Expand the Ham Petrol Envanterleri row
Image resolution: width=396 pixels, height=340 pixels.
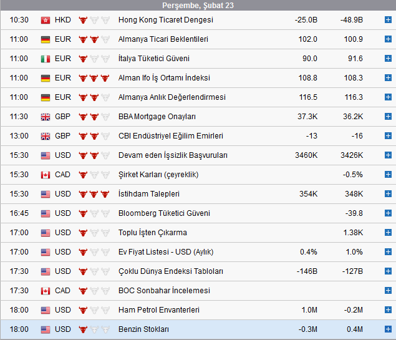pyautogui.click(x=388, y=310)
